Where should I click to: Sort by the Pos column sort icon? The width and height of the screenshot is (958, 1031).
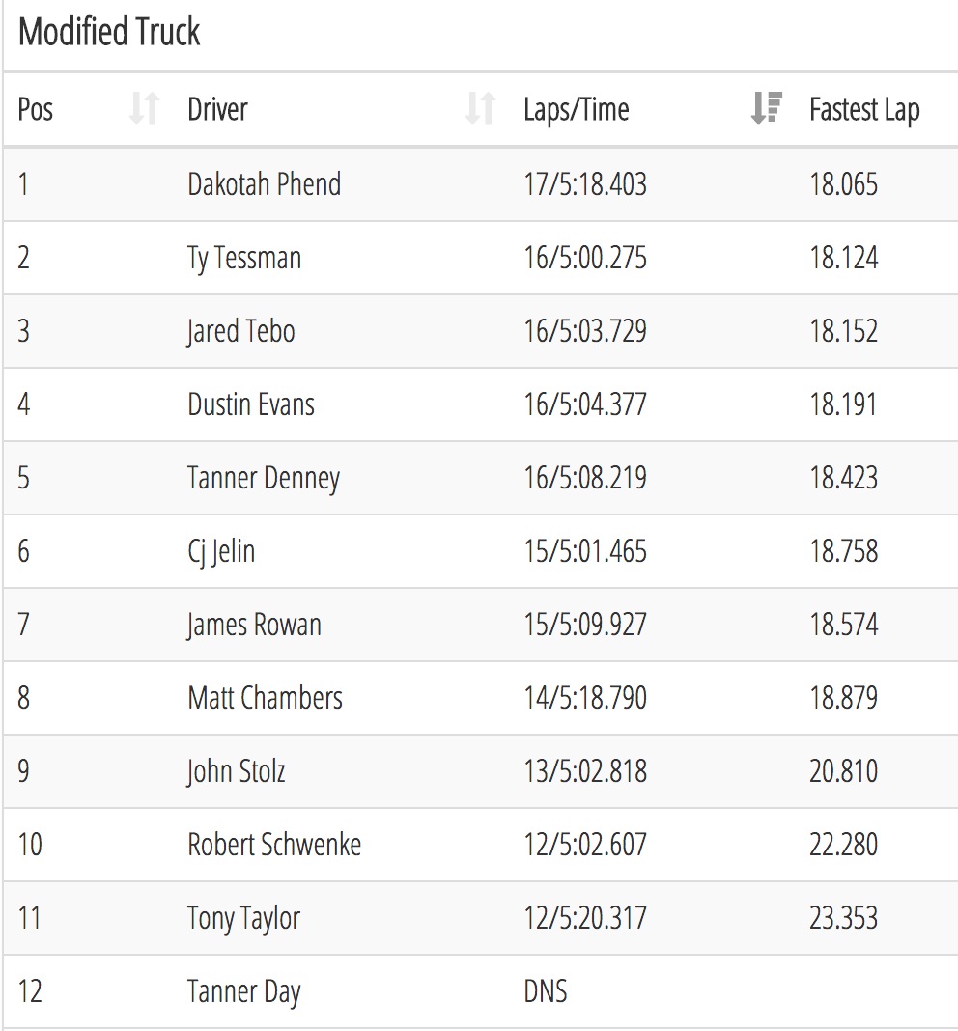click(x=144, y=108)
